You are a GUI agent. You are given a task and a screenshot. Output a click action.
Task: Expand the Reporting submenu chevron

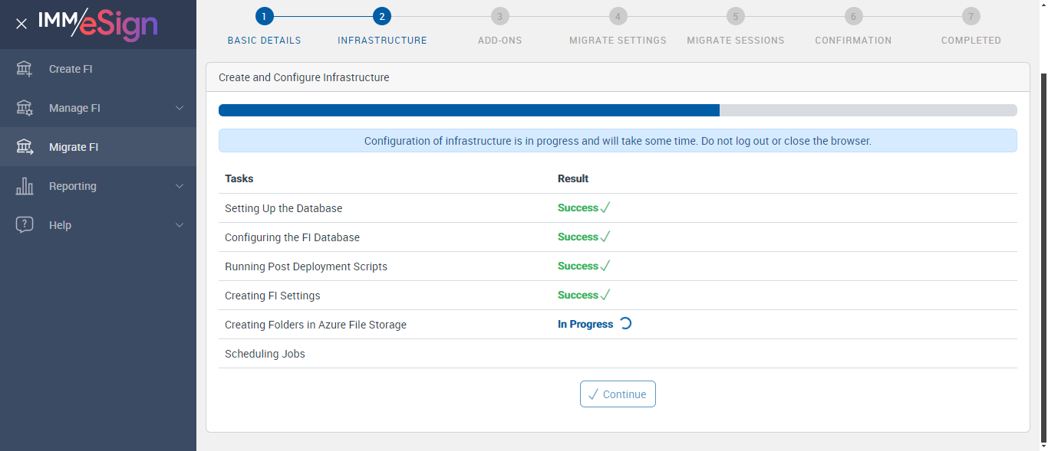coord(180,186)
